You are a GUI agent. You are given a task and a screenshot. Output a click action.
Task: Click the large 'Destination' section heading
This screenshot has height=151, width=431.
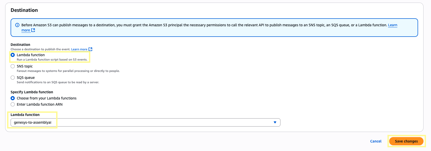tap(24, 10)
